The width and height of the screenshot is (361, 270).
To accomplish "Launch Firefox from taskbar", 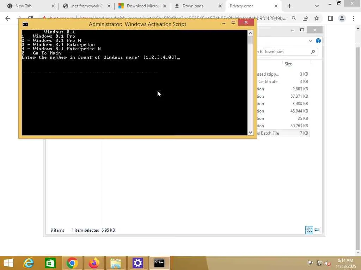I will tap(94, 263).
